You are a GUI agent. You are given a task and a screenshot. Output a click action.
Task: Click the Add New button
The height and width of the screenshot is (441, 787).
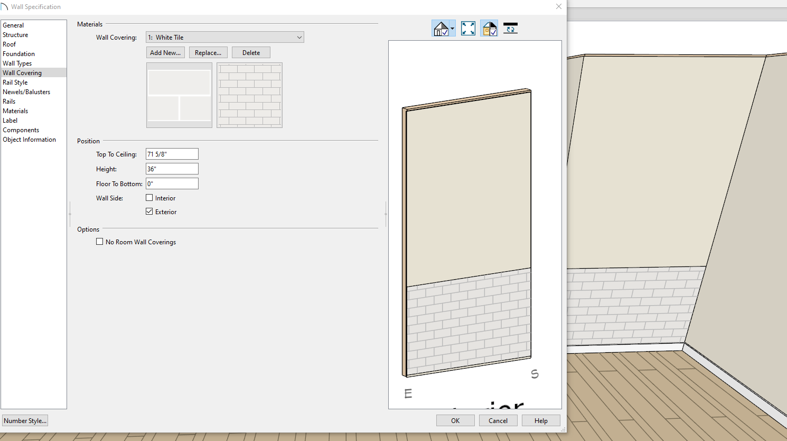point(165,53)
